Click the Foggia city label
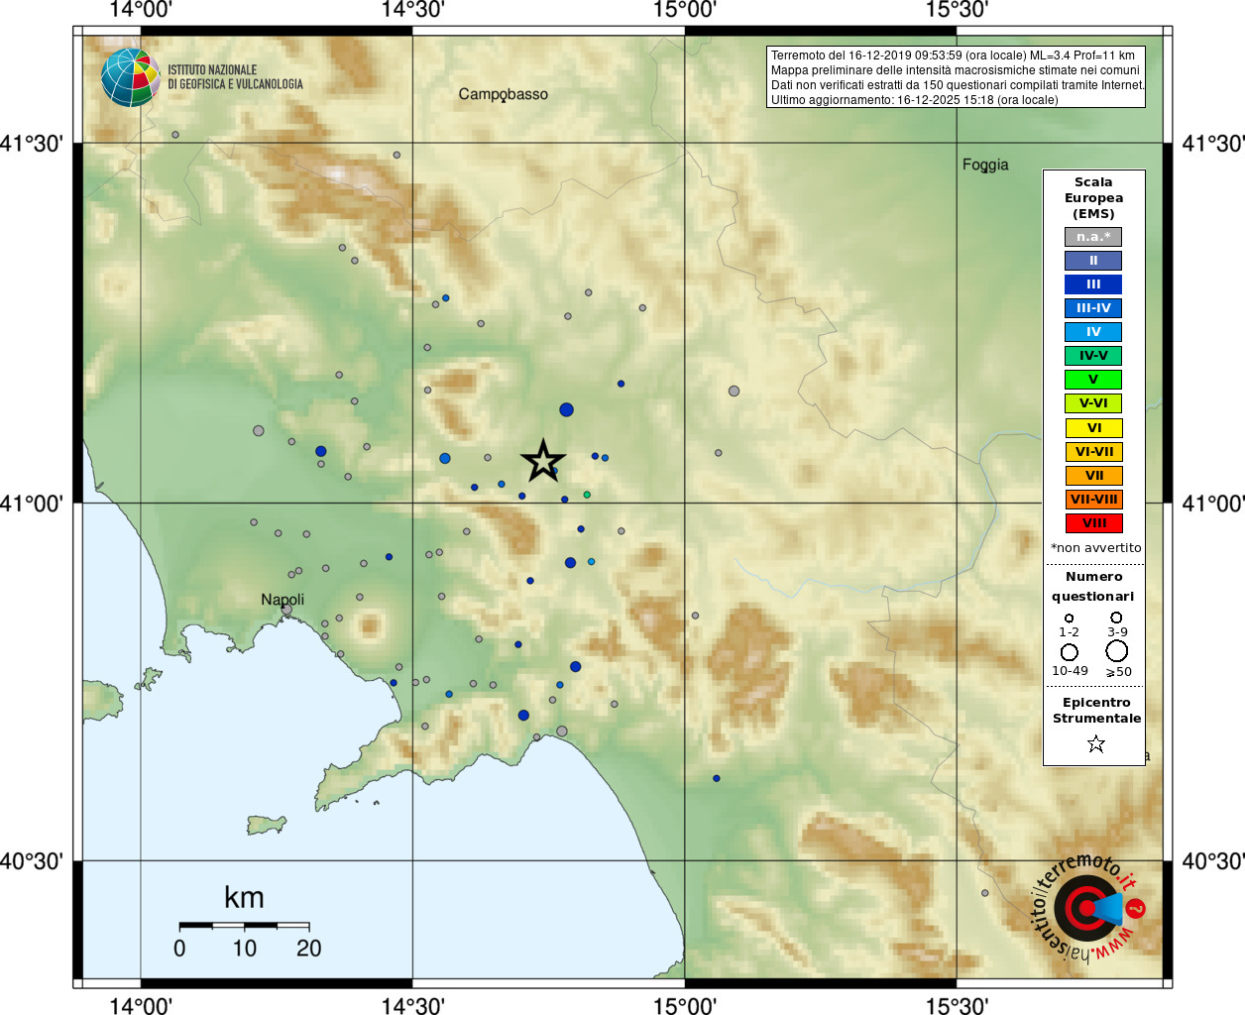The height and width of the screenshot is (1015, 1245). pos(985,165)
